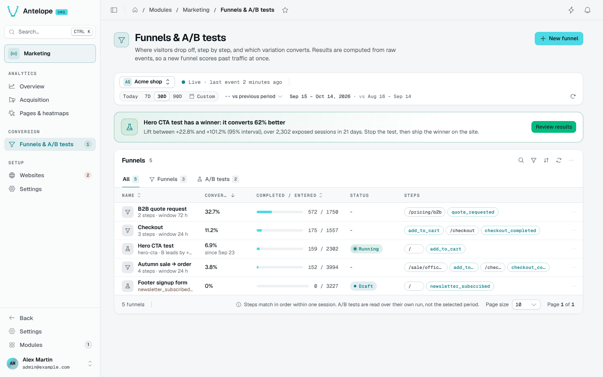Click the New funnel button
603x377 pixels.
559,39
